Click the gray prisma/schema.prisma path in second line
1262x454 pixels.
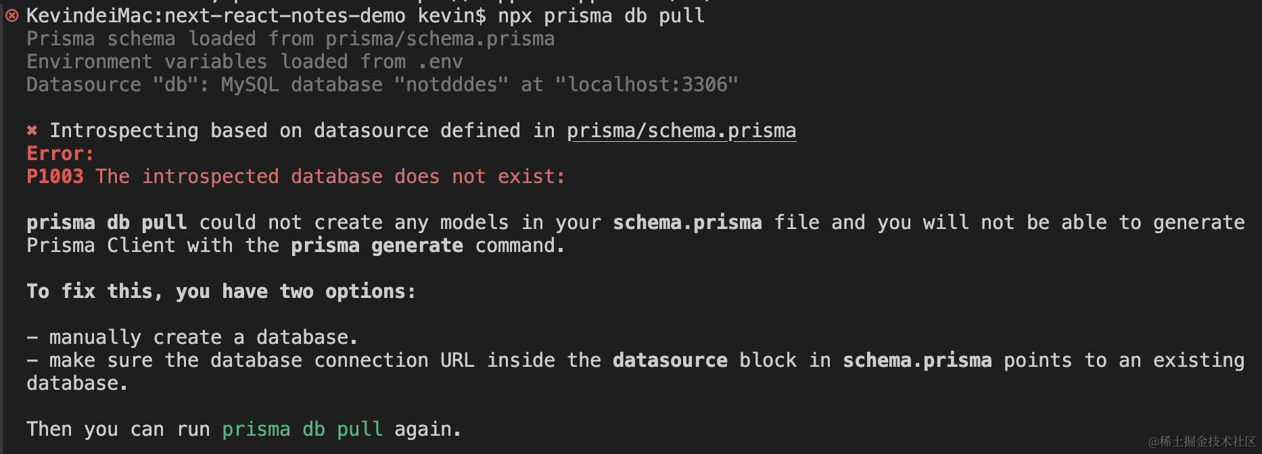pyautogui.click(x=440, y=39)
